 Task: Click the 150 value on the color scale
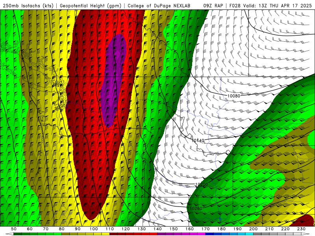[174, 229]
